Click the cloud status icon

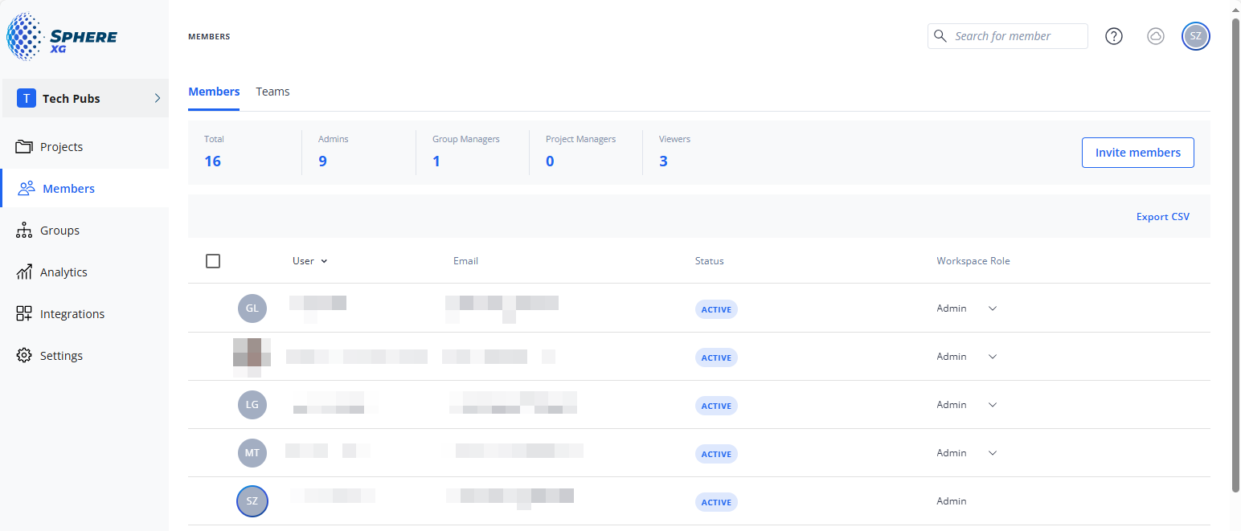pyautogui.click(x=1155, y=36)
